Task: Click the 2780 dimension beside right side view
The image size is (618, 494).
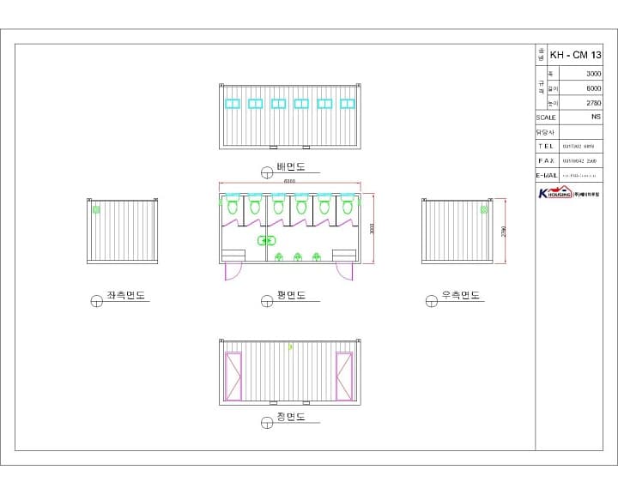Action: point(503,232)
